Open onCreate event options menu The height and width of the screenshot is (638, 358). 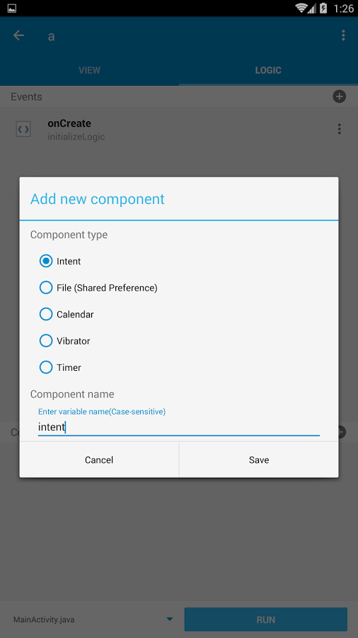[340, 129]
